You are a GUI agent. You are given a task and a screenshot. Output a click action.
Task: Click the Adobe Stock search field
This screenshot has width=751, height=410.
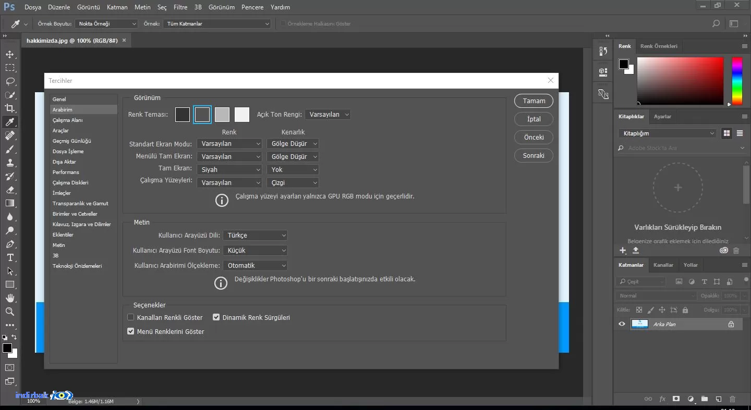[x=681, y=148]
